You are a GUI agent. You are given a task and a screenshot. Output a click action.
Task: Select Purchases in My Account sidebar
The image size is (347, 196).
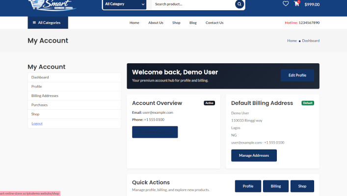click(75, 105)
